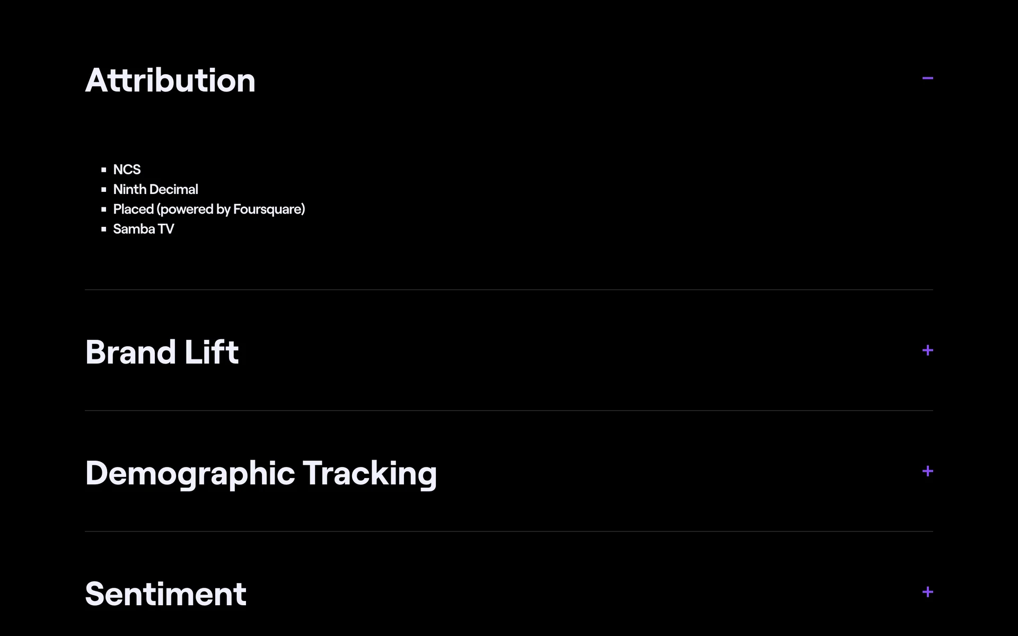1018x636 pixels.
Task: Click the bullet marker before Ninth Decimal
Action: pos(104,190)
